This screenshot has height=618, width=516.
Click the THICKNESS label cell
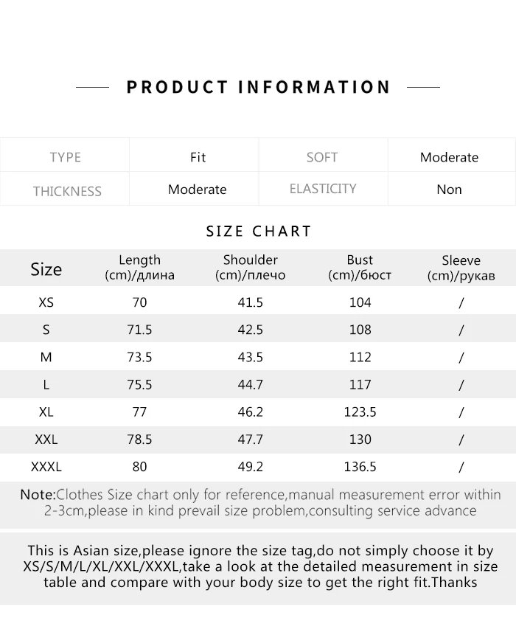66,191
